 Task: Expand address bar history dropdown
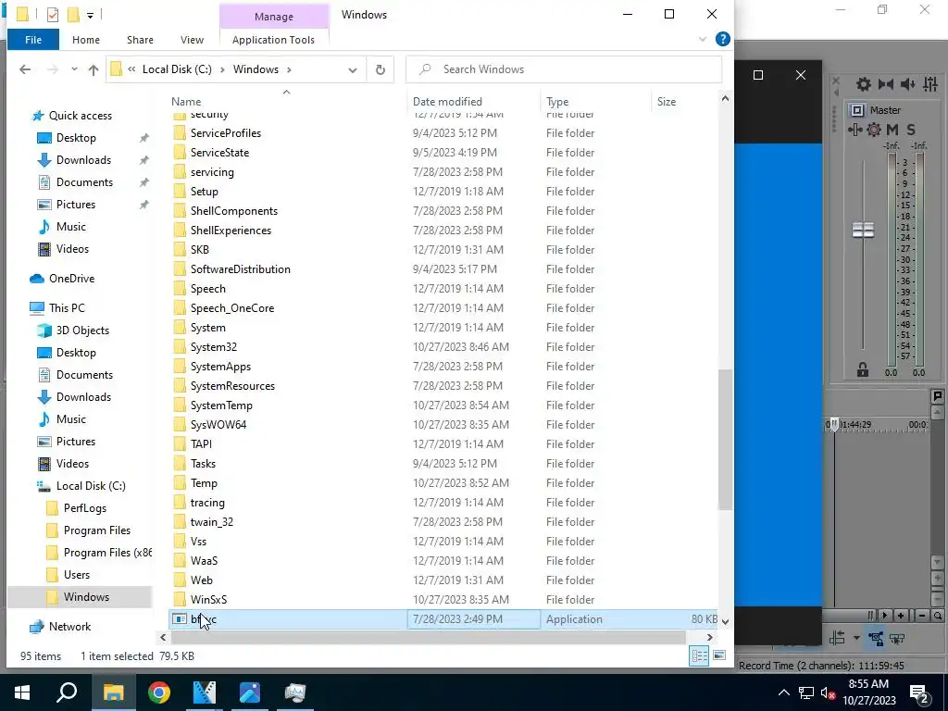click(x=353, y=69)
